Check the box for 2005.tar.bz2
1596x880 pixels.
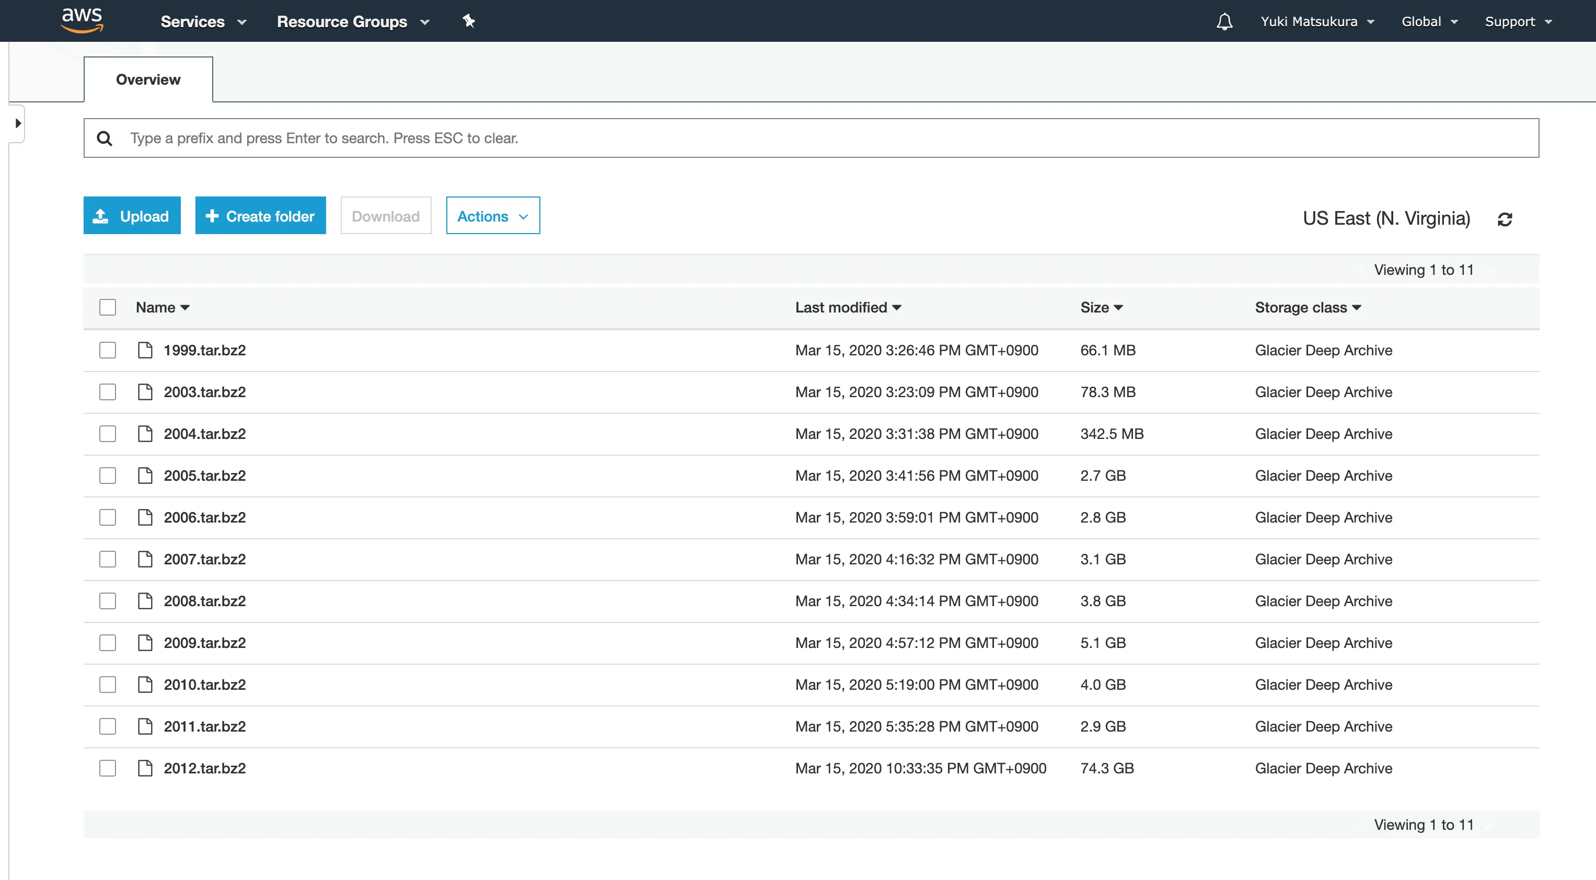click(x=108, y=476)
